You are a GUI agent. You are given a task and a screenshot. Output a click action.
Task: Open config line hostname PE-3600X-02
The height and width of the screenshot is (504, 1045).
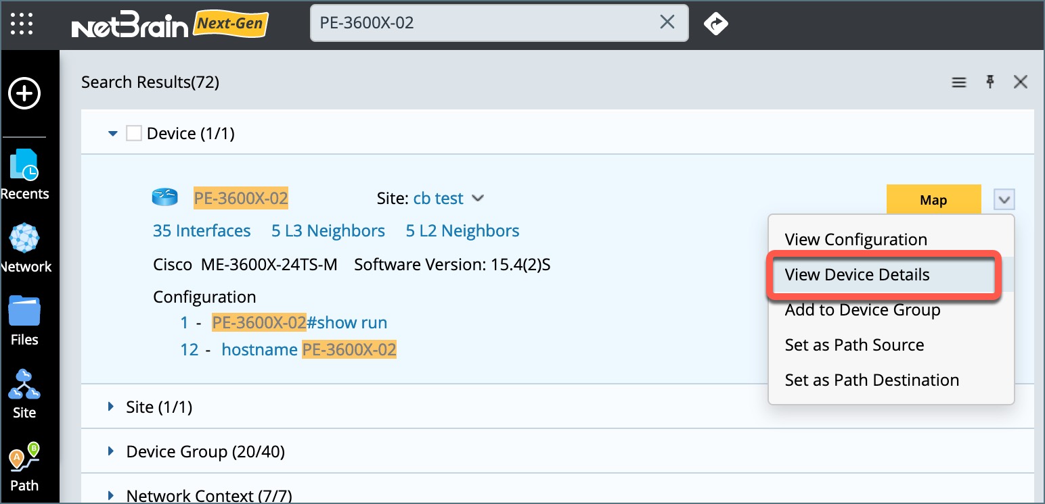coord(309,349)
